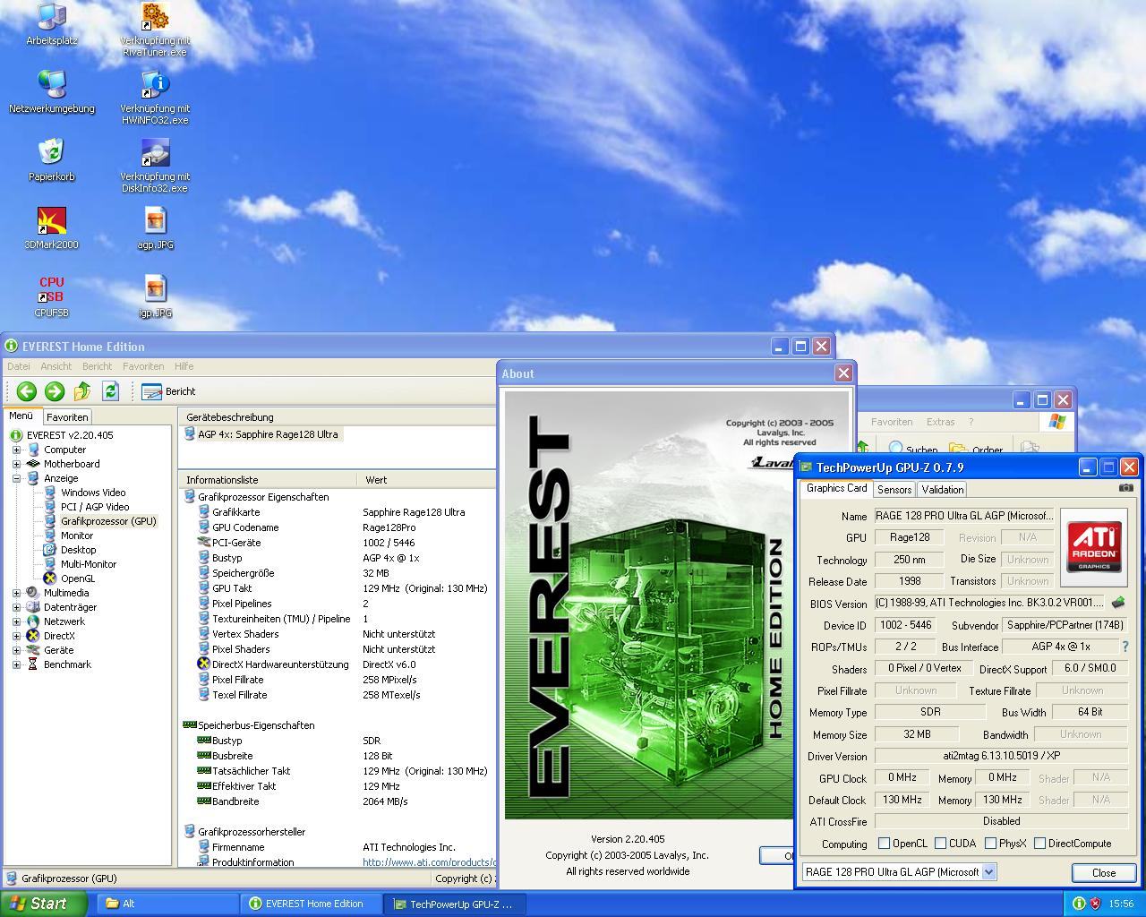Click the EVEREST tray icon in system tray
Viewport: 1146px width, 917px height.
click(1079, 904)
